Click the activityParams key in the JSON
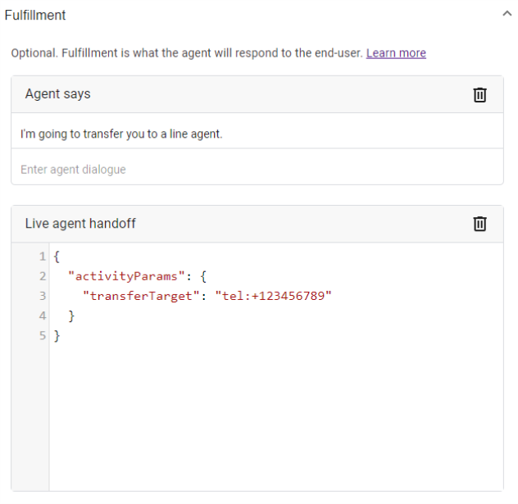Viewport: 518px width, 504px height. 126,276
